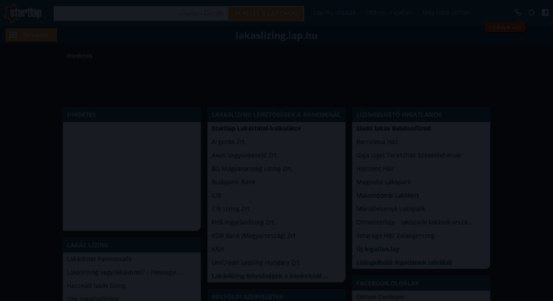This screenshot has width=553, height=301.
Task: Open Otthontérkép lakóparki lakások link
Action: (x=414, y=222)
